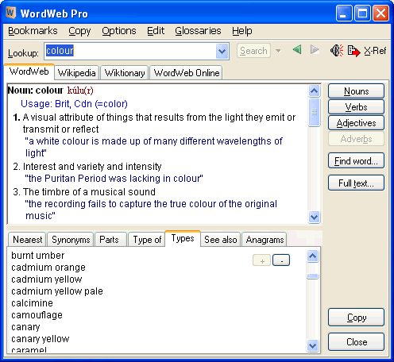
Task: Open the Copy menu
Action: (79, 31)
